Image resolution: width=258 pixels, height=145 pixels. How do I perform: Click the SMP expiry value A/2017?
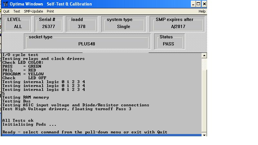(178, 26)
